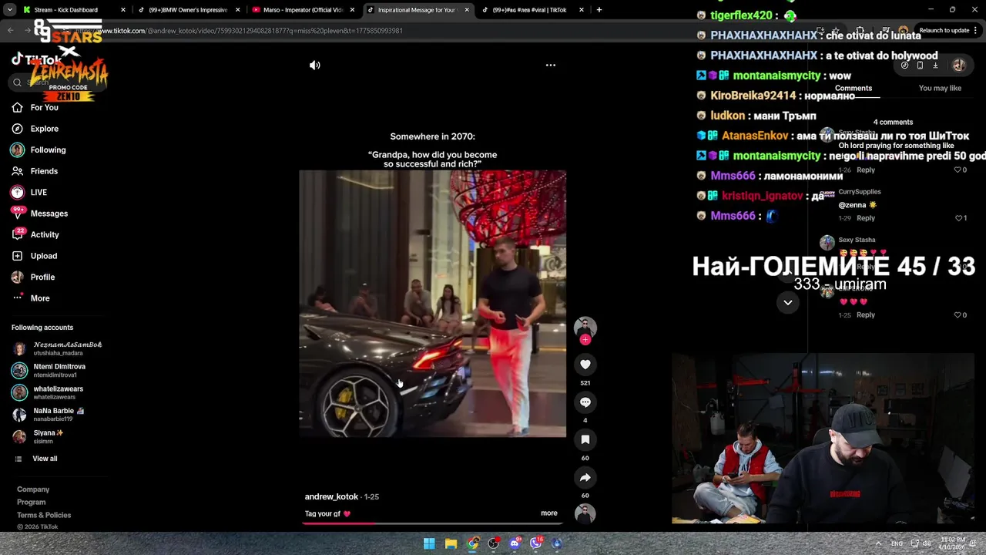Expand video description with more
This screenshot has width=986, height=555.
click(548, 513)
